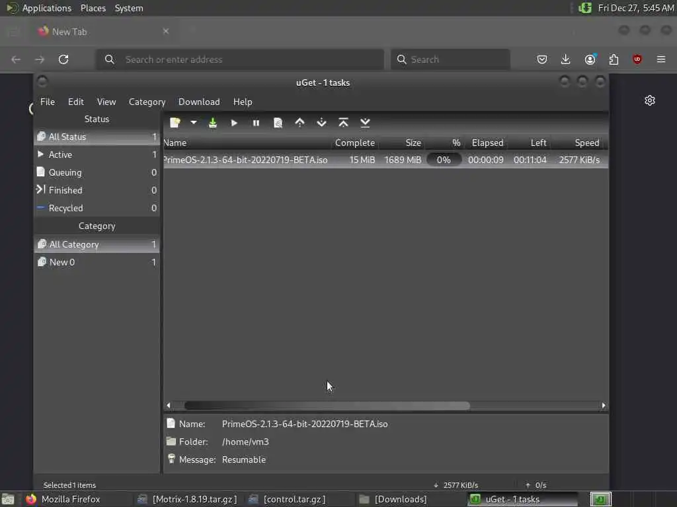
Task: Open the Help menu in uGet
Action: coord(243,102)
